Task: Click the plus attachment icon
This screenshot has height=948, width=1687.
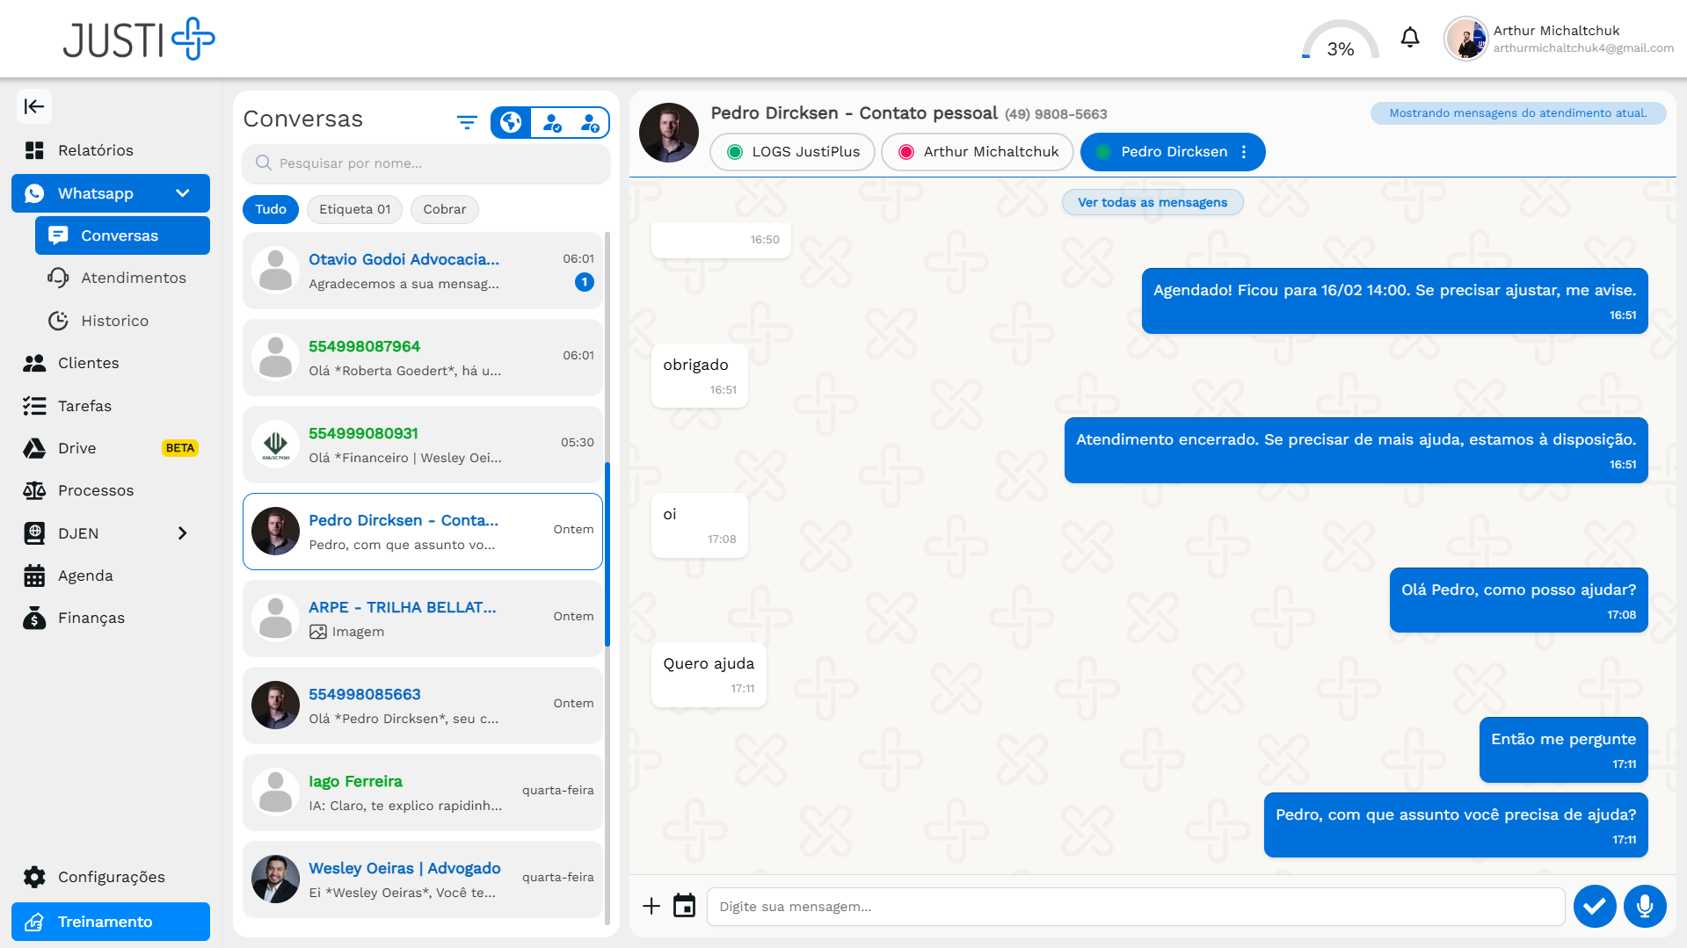Action: [x=651, y=906]
